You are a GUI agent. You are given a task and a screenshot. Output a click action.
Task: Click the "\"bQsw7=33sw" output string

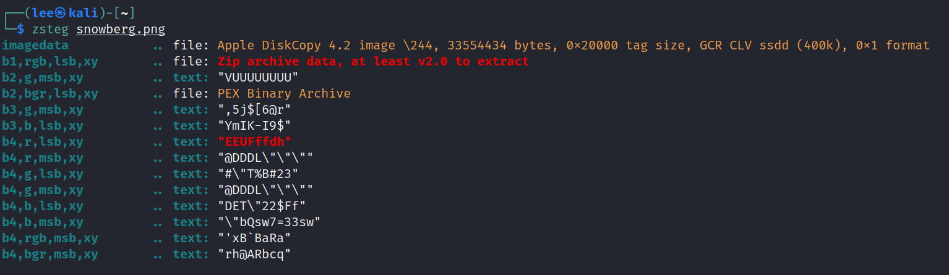269,222
